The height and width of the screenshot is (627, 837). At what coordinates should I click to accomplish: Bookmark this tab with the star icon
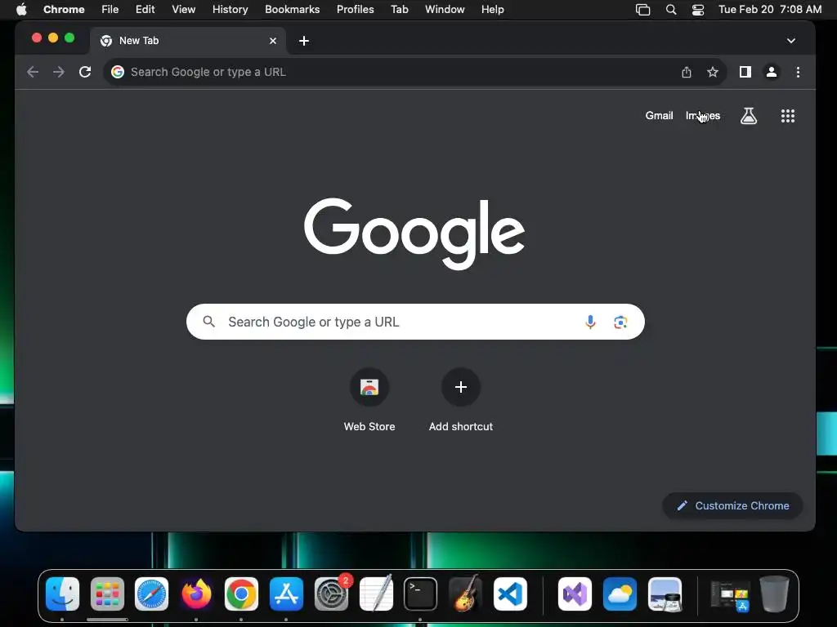pyautogui.click(x=713, y=72)
